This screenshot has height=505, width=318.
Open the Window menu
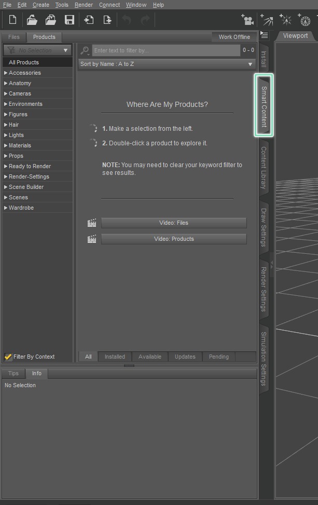pos(136,5)
